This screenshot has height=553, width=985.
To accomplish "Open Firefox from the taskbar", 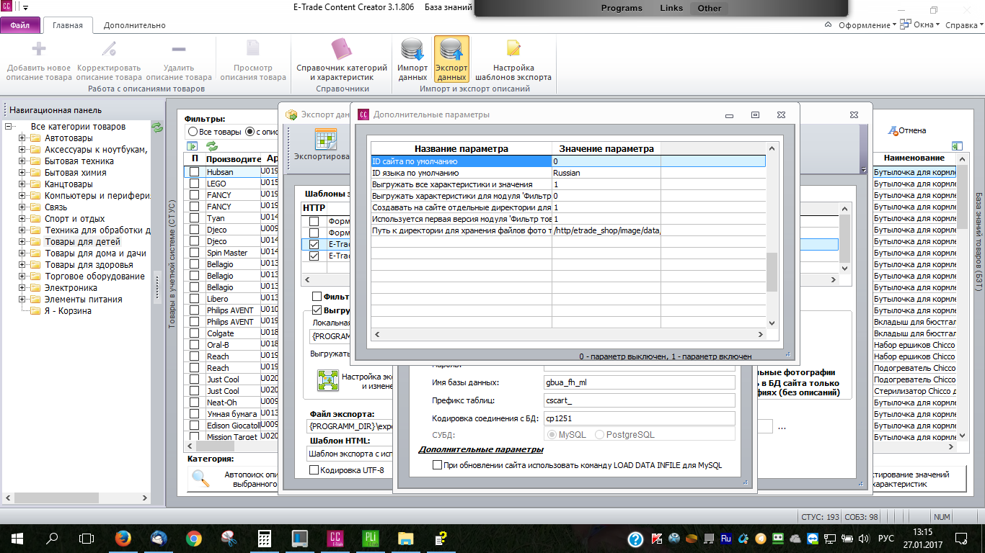I will pos(123,539).
